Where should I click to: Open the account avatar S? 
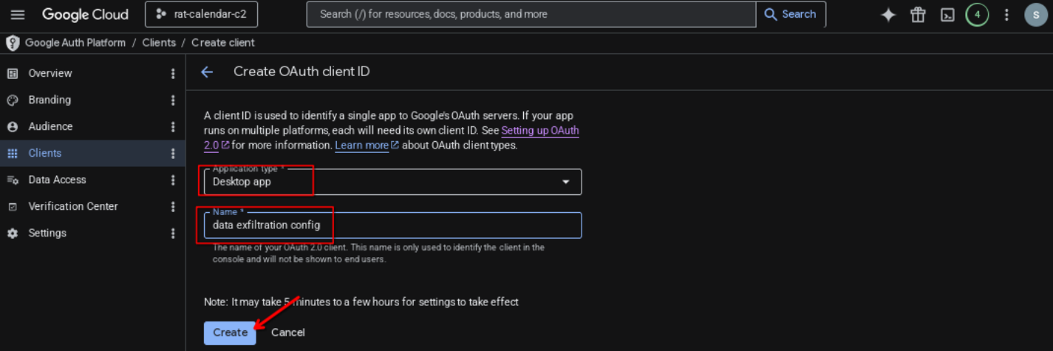pos(1035,15)
